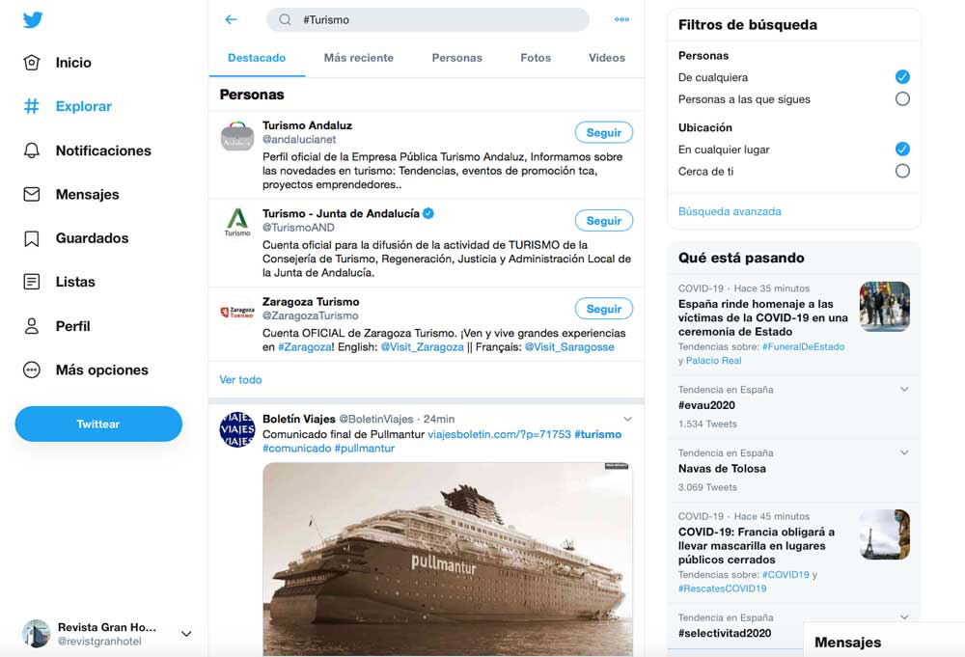Viewport: 965px width, 657px height.
Task: Select the 'Personas a las que sigues' radio
Action: coord(902,98)
